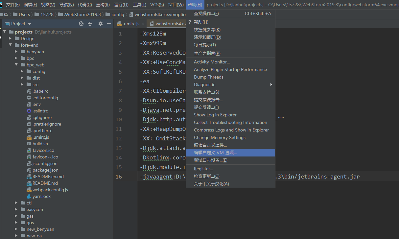399x239 pixels.
Task: Click the config breadcrumb in navigation bar
Action: coord(115,14)
